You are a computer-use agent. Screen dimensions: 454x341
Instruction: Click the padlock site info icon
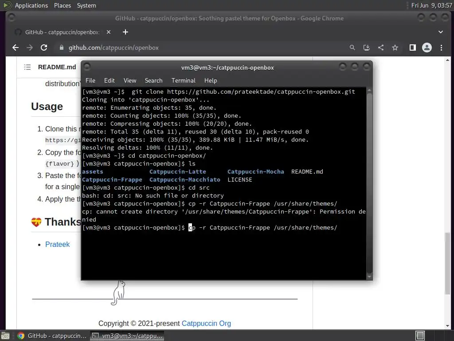[61, 48]
